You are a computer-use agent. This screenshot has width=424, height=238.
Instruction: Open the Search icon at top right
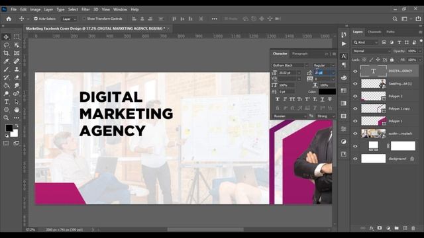coord(395,19)
